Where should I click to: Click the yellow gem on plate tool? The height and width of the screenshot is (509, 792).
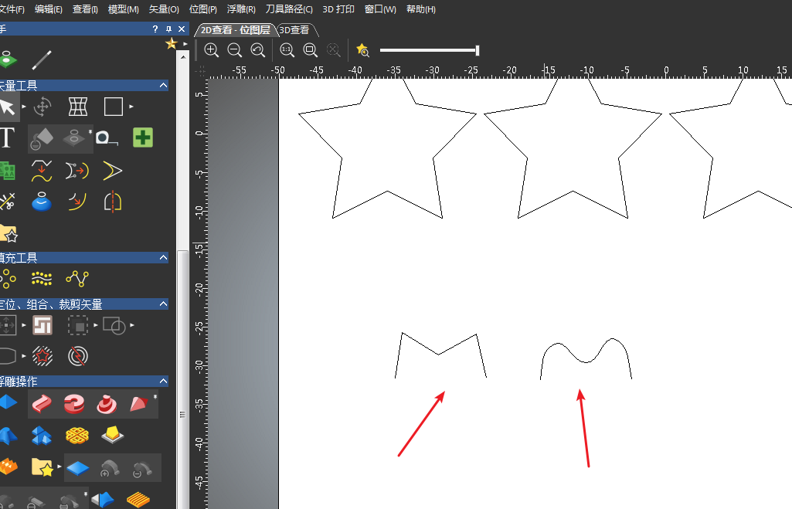pos(112,434)
